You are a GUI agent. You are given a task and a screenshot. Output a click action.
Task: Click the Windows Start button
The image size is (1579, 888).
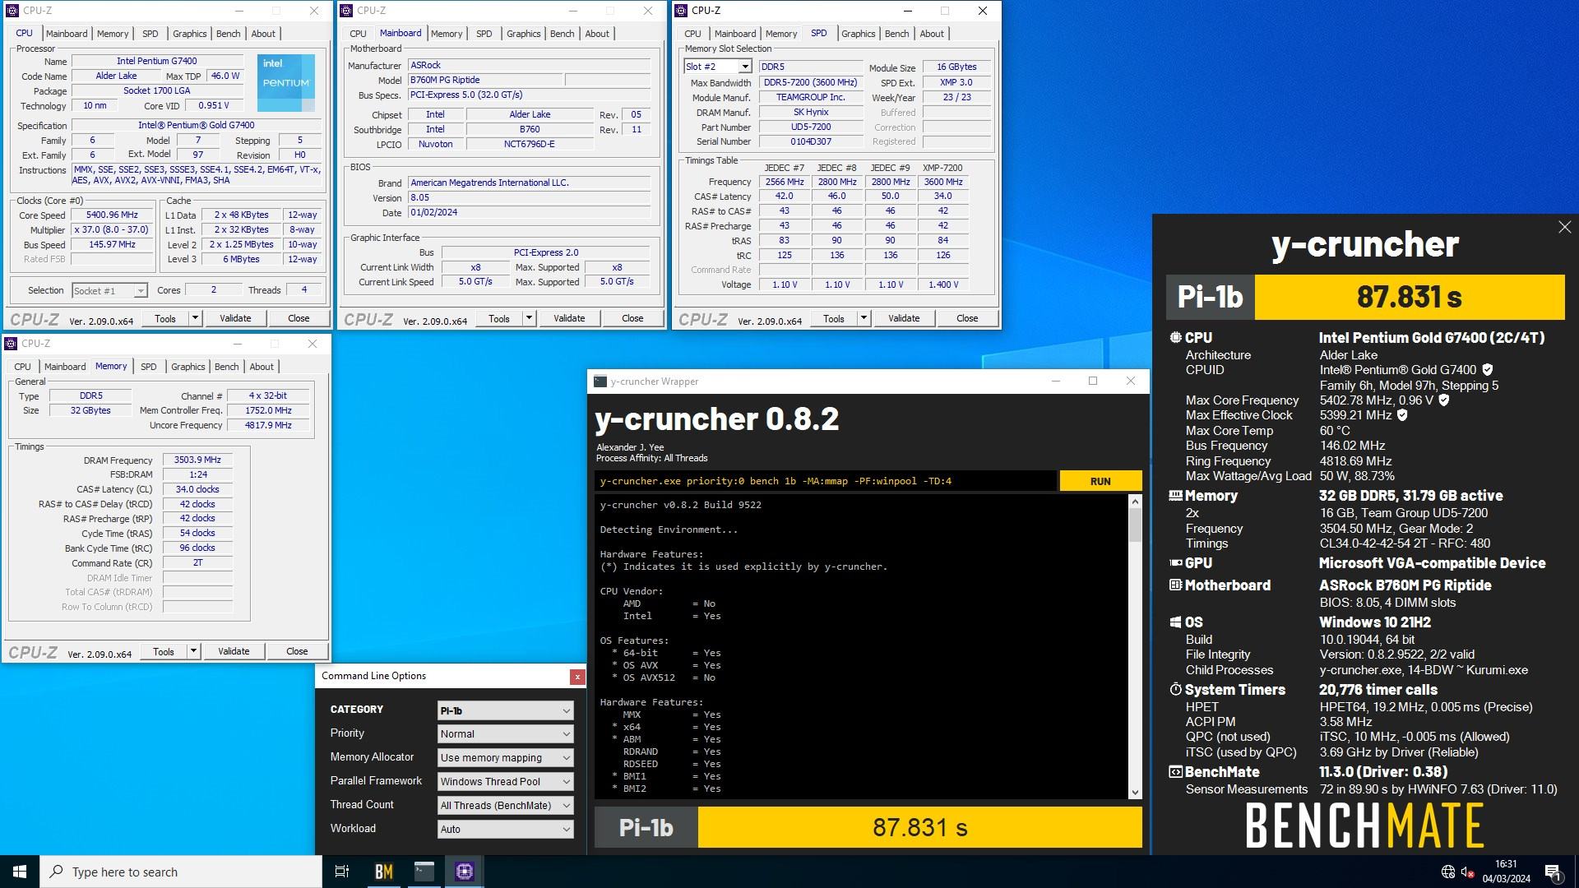(20, 872)
